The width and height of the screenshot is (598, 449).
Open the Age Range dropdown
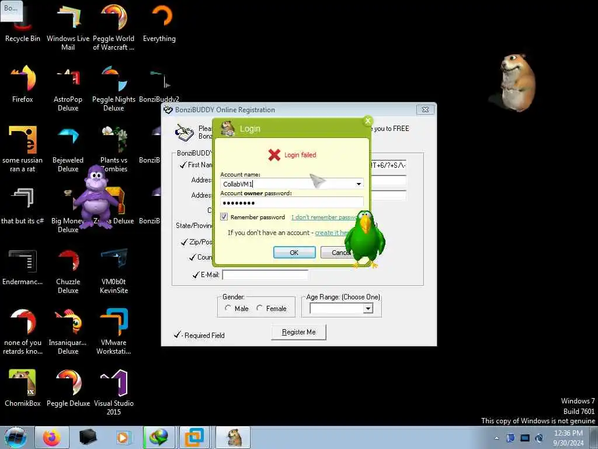(x=368, y=308)
